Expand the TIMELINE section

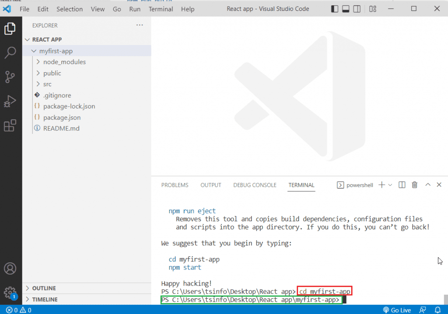(87, 300)
